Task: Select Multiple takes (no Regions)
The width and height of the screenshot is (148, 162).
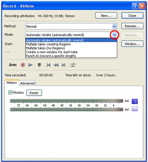Action: pos(71,48)
